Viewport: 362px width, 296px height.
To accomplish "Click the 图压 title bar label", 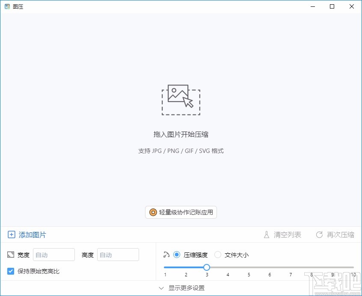I will click(x=18, y=6).
